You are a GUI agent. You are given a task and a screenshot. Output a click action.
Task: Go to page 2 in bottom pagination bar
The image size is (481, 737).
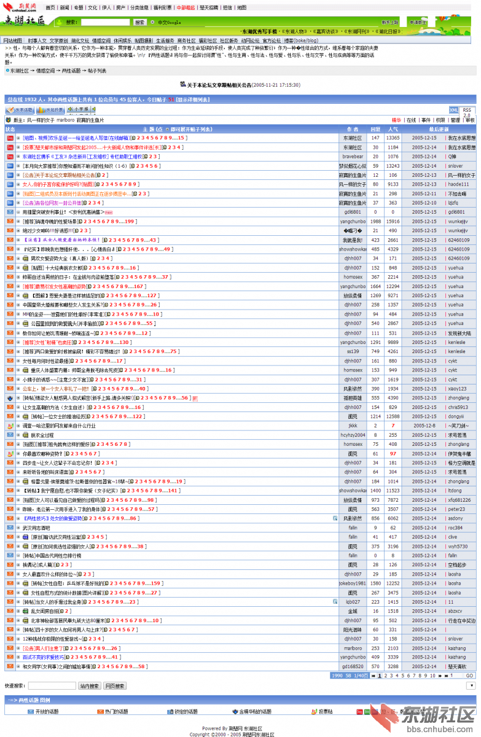[x=386, y=676]
